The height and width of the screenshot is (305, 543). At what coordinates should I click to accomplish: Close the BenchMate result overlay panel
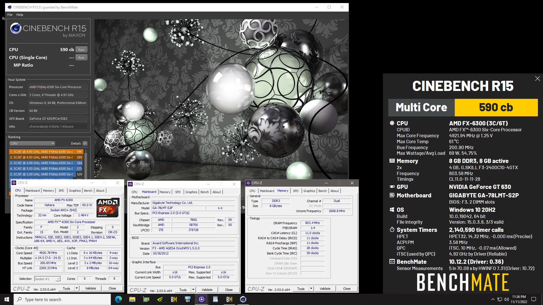pos(538,79)
